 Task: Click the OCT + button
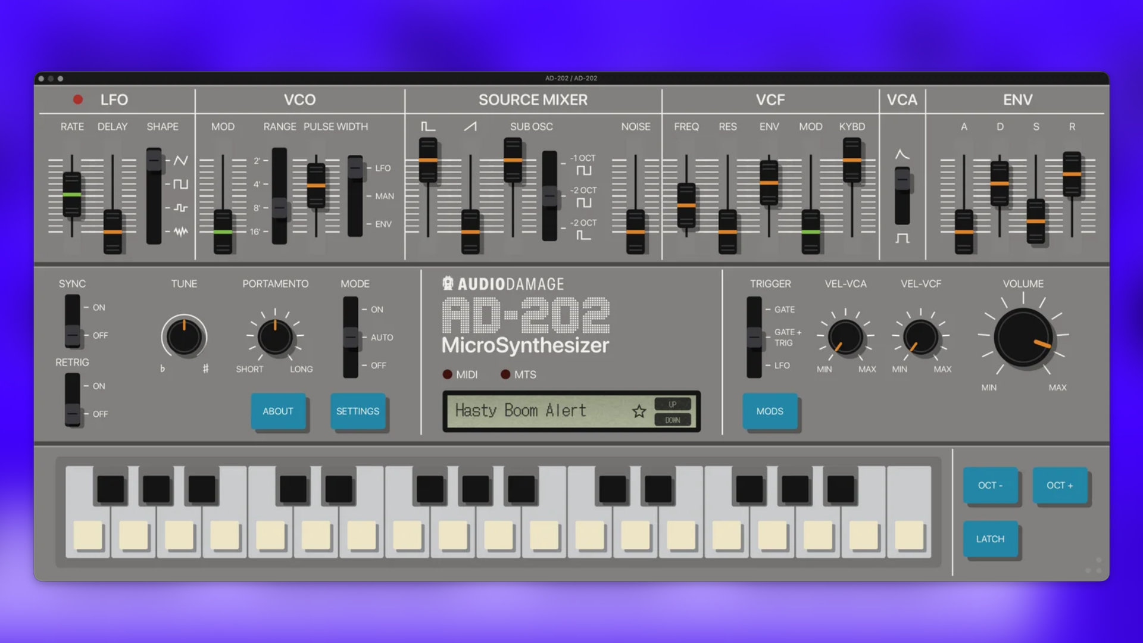(x=1060, y=486)
